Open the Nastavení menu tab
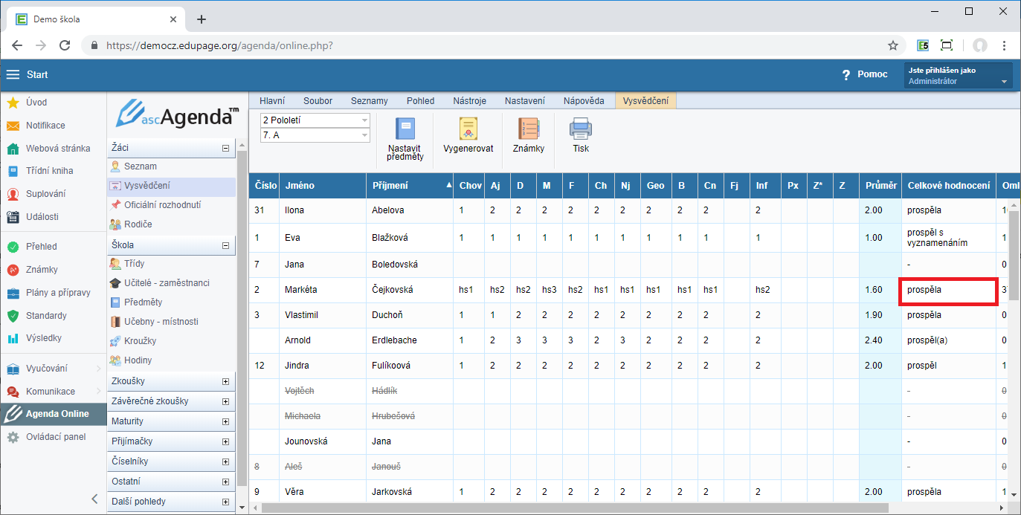1021x515 pixels. point(525,101)
